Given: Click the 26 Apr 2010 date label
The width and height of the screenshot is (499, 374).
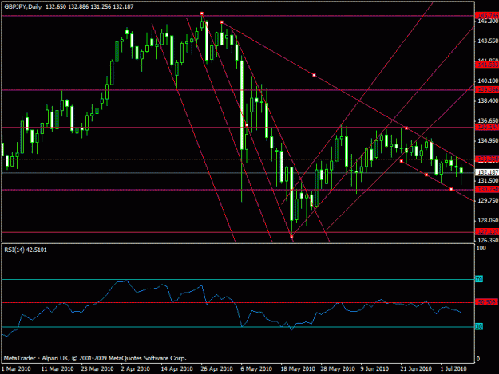Looking at the screenshot, I should tap(216, 369).
